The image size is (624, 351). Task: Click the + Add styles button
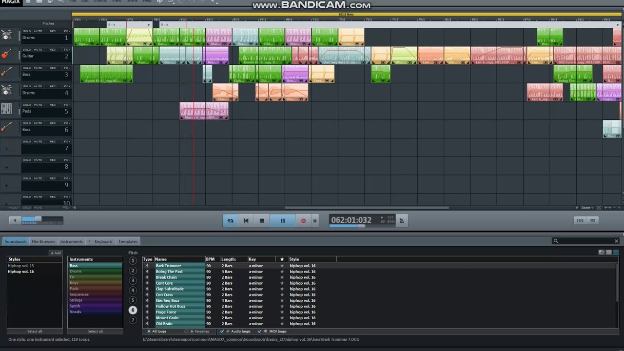click(x=56, y=253)
